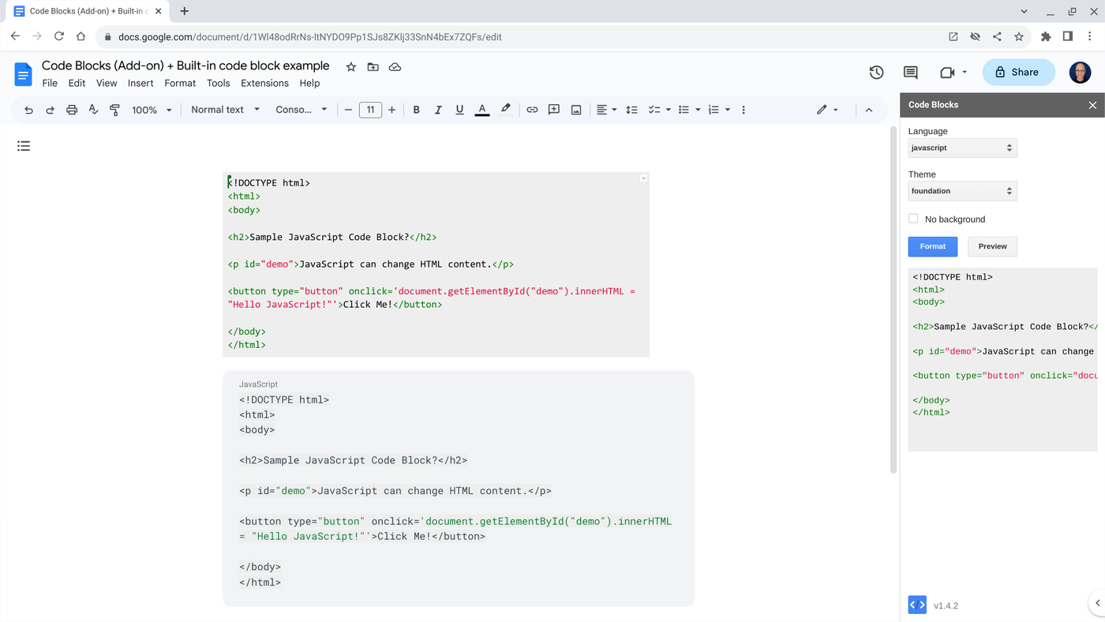
Task: Open the zoom level dropdown at 100%
Action: pos(150,110)
